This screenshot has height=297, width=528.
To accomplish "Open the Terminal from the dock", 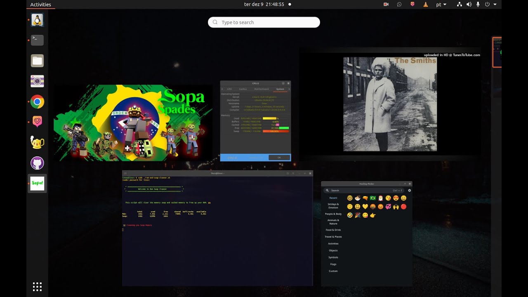I will point(37,40).
